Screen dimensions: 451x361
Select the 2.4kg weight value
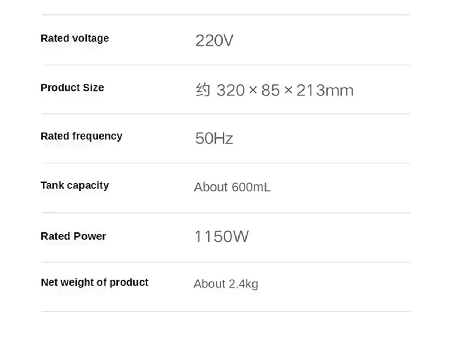243,284
